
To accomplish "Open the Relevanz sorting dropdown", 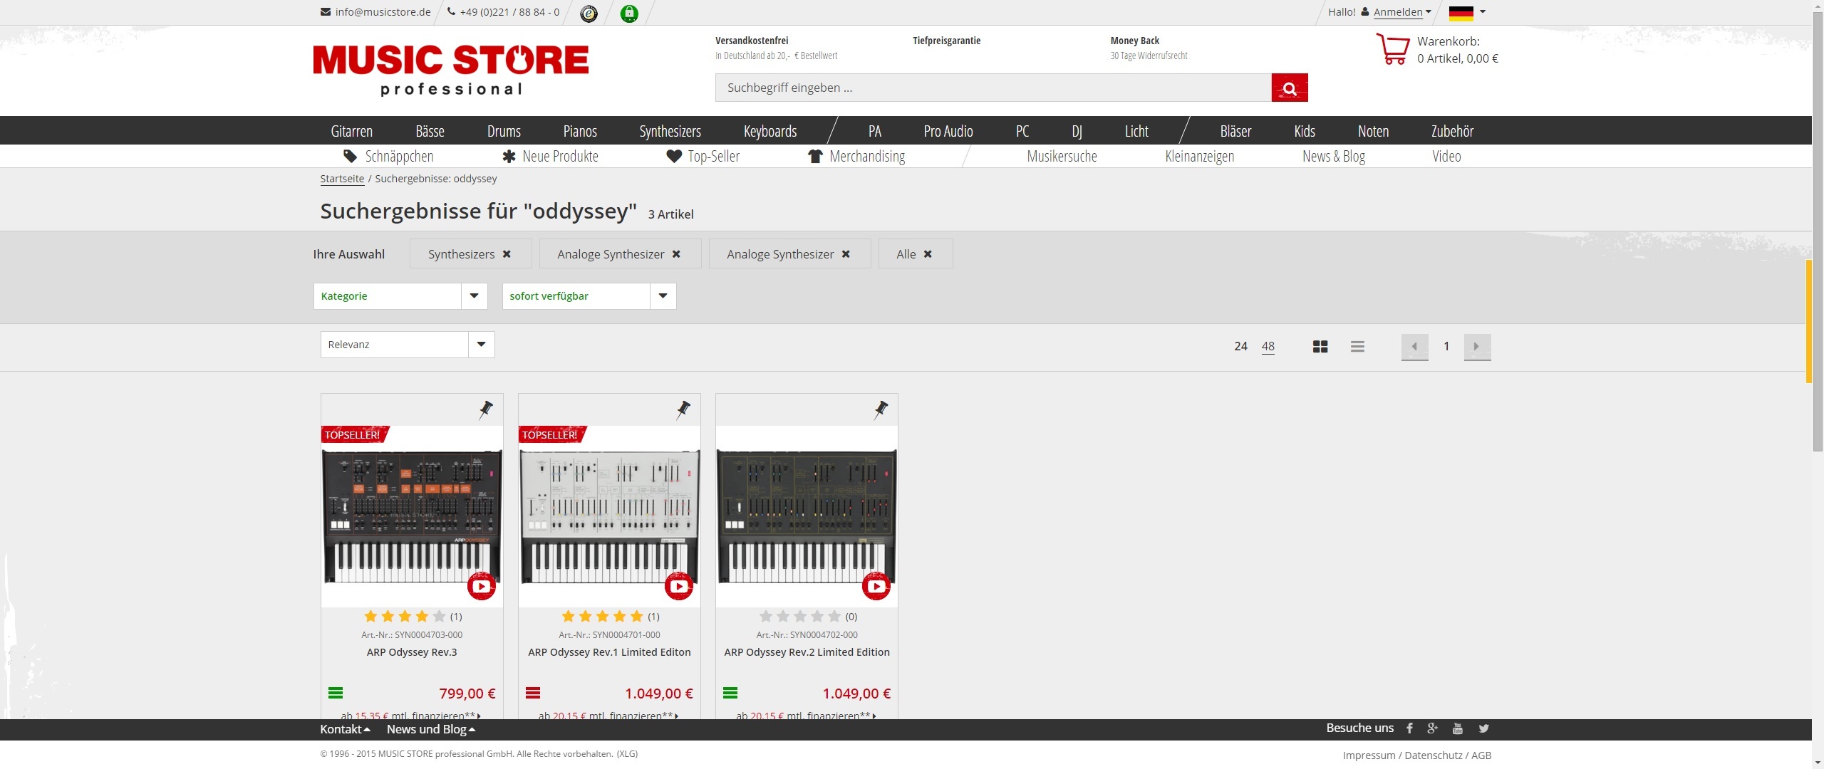I will [408, 345].
